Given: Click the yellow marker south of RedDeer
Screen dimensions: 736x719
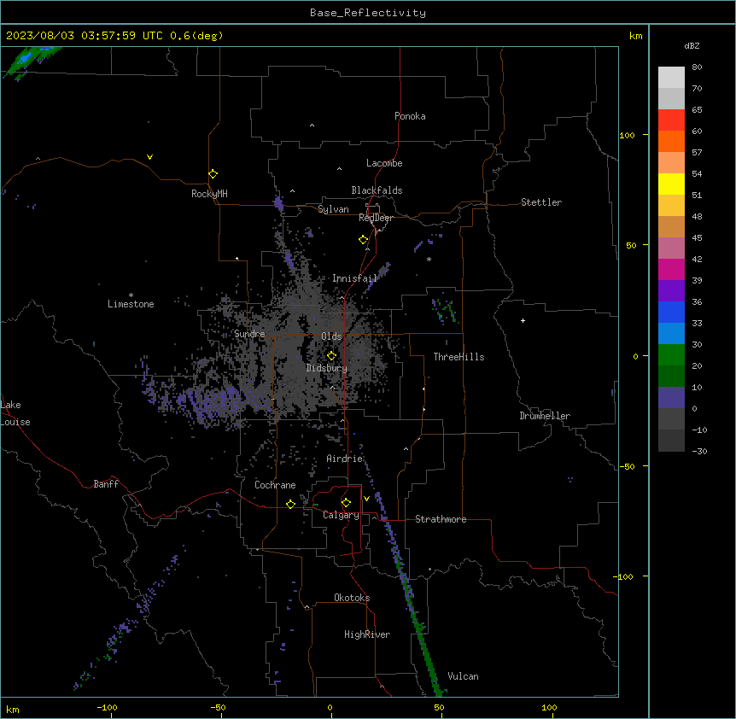Looking at the screenshot, I should (x=363, y=240).
